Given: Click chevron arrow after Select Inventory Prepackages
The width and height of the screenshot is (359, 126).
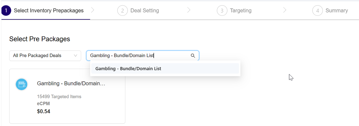Looking at the screenshot, I should point(93,10).
